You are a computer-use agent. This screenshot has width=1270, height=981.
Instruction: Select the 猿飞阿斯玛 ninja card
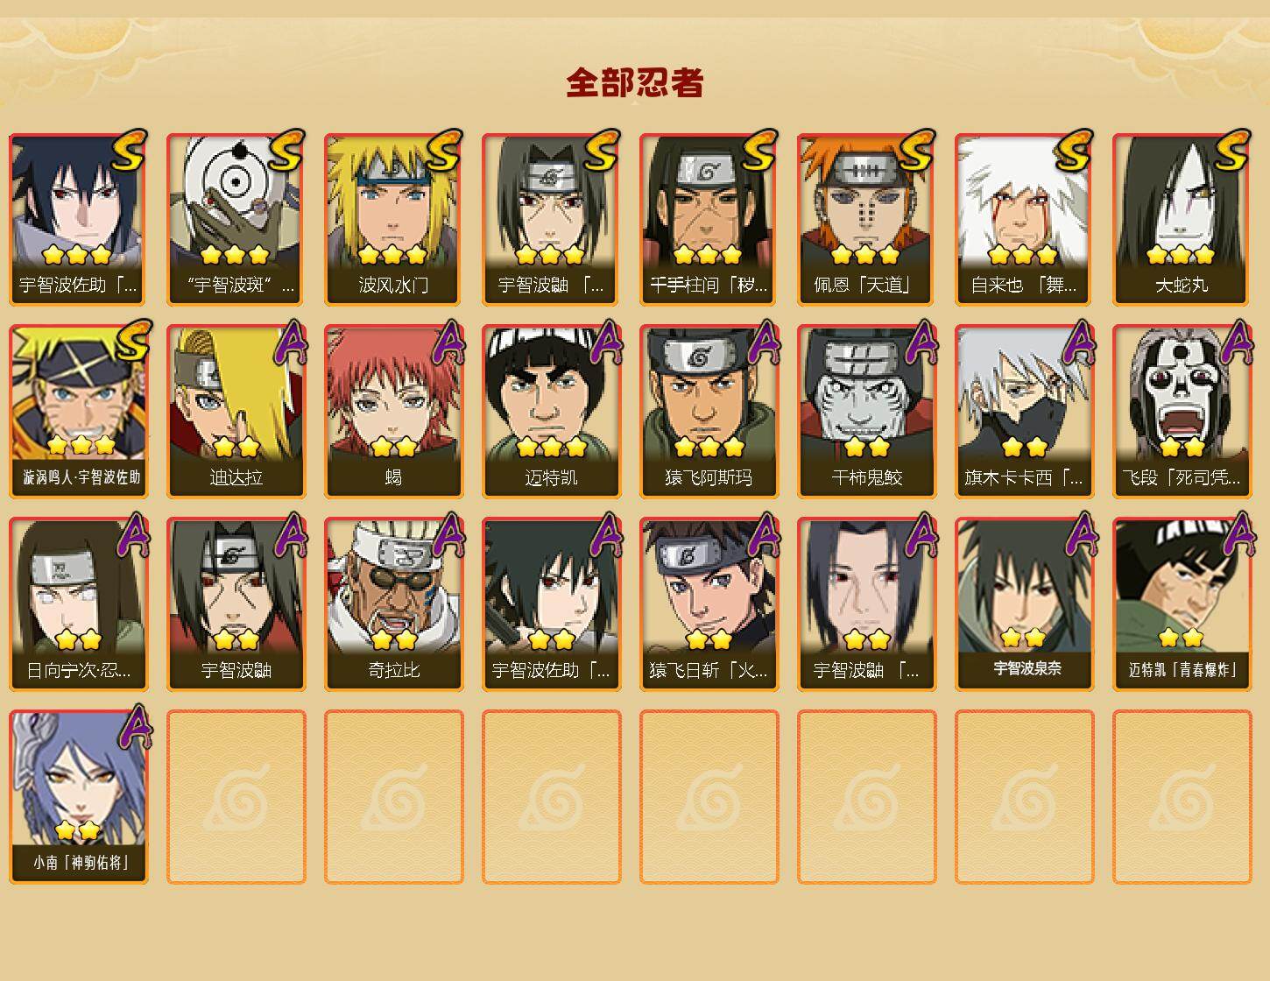[x=709, y=412]
